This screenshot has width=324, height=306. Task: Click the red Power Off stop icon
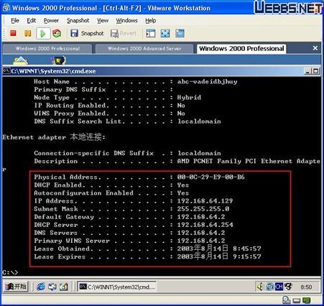13,33
